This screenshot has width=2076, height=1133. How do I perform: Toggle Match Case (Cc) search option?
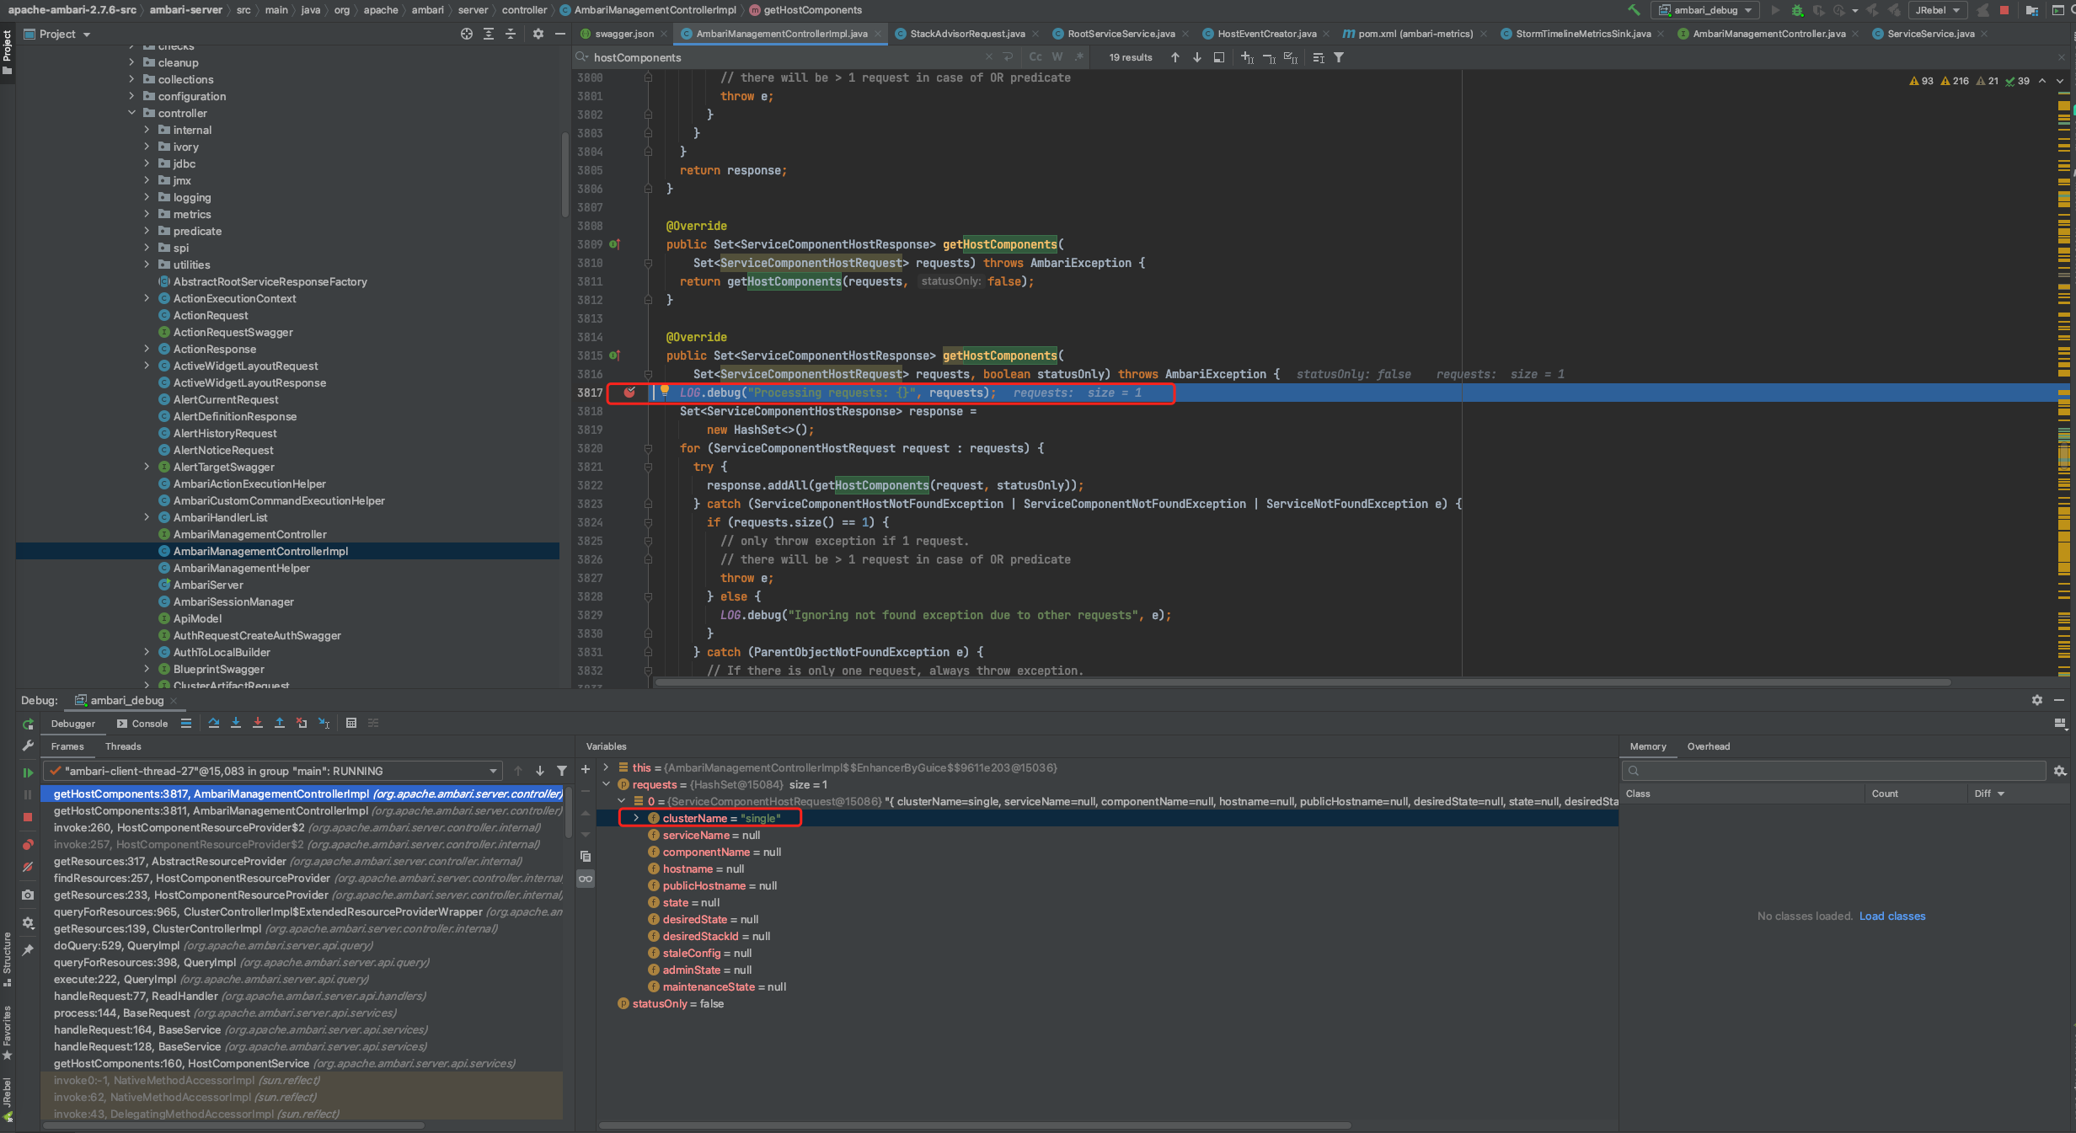pyautogui.click(x=1035, y=57)
